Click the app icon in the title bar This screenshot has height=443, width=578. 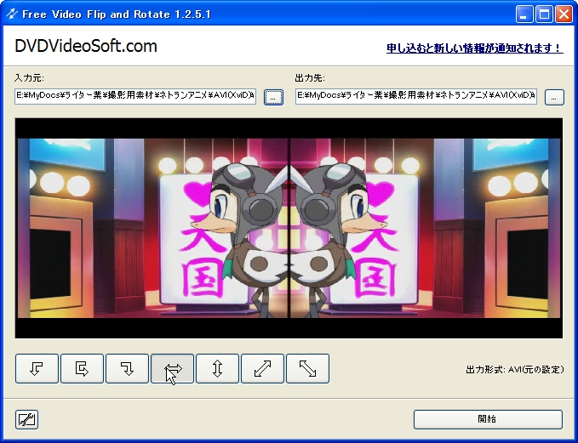(x=12, y=14)
